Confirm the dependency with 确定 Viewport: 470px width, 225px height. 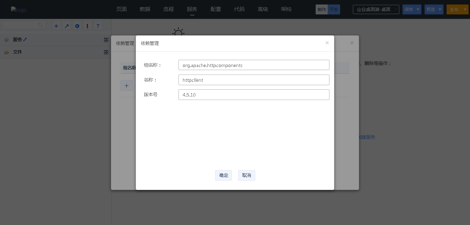223,175
